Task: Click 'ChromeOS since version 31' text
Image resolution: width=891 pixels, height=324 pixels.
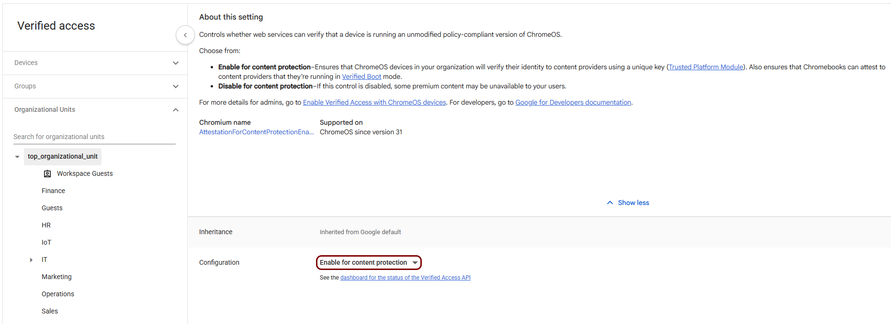Action: 361,132
